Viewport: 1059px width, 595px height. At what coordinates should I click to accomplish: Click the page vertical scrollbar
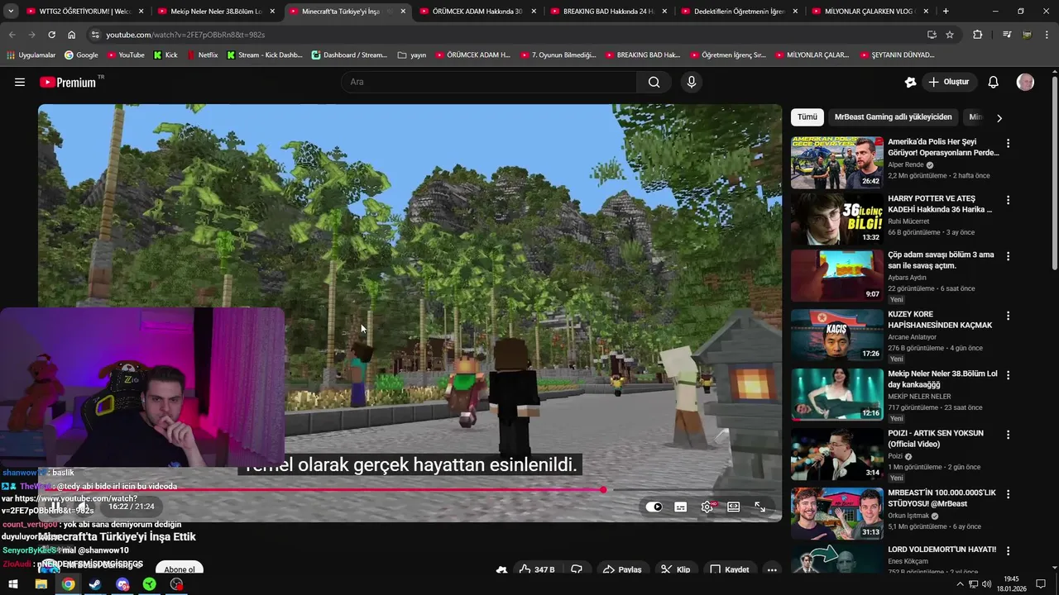tap(1054, 172)
